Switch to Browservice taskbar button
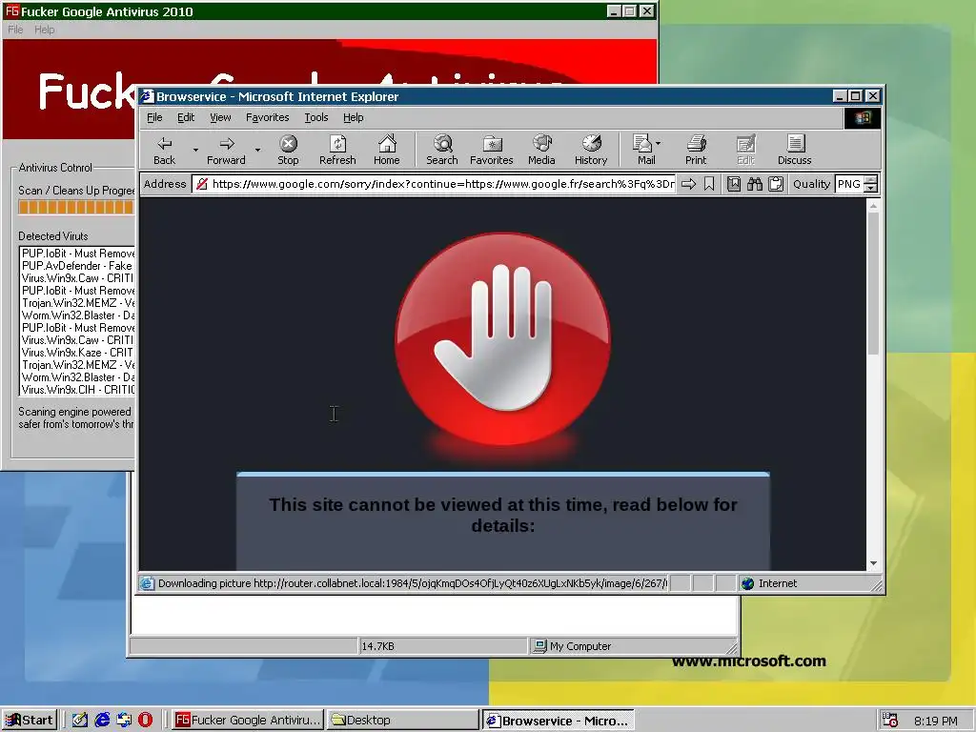976x732 pixels. pyautogui.click(x=558, y=721)
